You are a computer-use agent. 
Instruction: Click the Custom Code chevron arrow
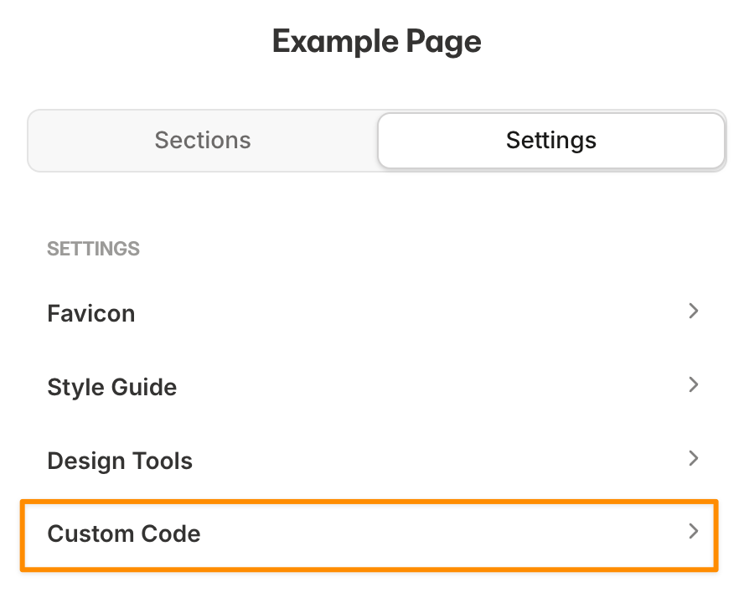tap(693, 532)
